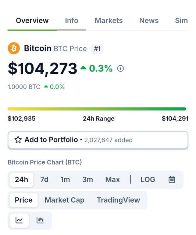The width and height of the screenshot is (196, 235).
Task: Switch to candlestick chart view icon
Action: point(40,220)
